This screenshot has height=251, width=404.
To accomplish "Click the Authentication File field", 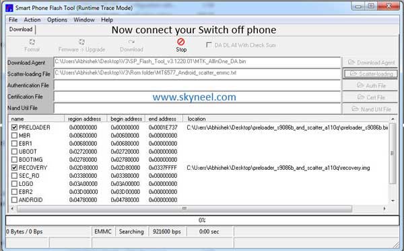I will 197,85.
